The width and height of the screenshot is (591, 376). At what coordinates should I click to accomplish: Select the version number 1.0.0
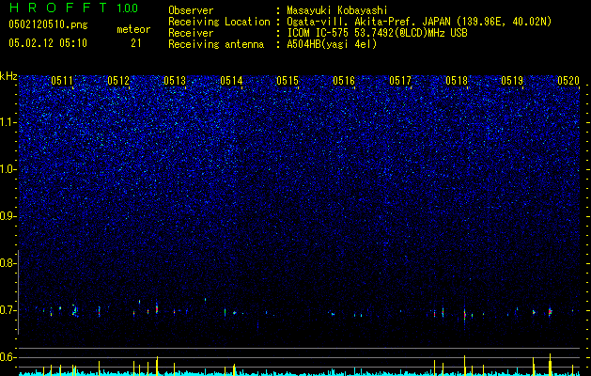(128, 8)
